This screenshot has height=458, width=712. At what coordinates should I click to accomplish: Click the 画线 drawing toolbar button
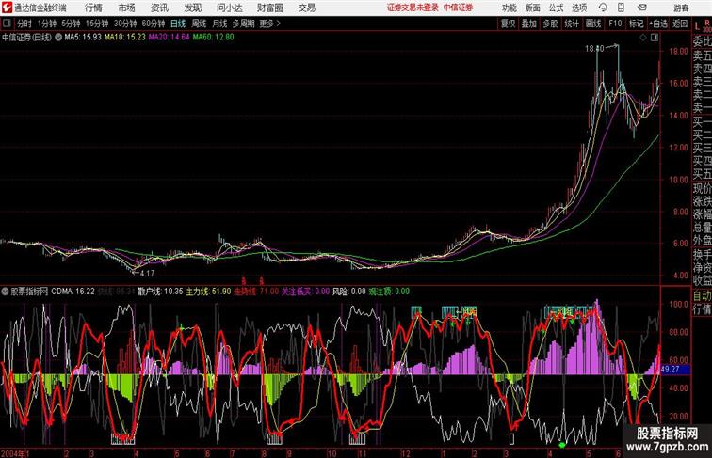point(593,24)
